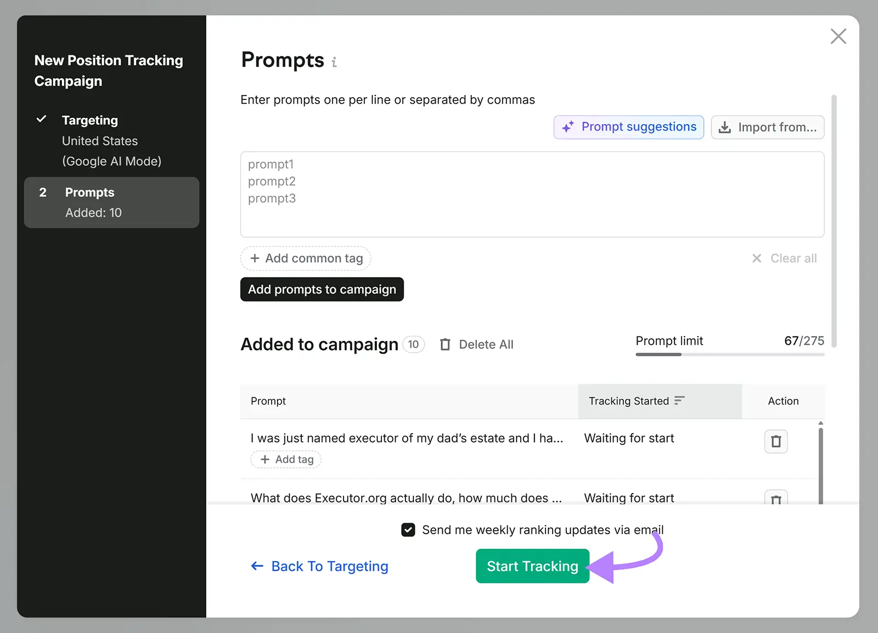The height and width of the screenshot is (633, 878).
Task: Go Back To Targeting
Action: (x=319, y=566)
